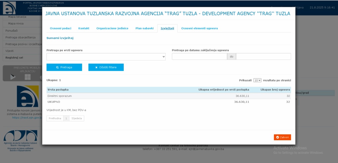Expand the contract type (vrsta ugovora) dropdown
338x163 pixels.
[x=106, y=57]
